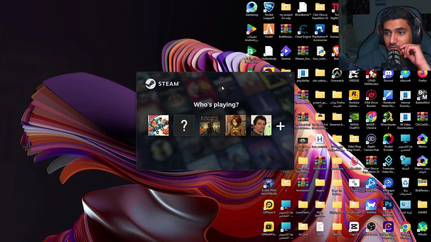Open the 'mypro' folder
This screenshot has width=431, height=242.
tap(320, 185)
